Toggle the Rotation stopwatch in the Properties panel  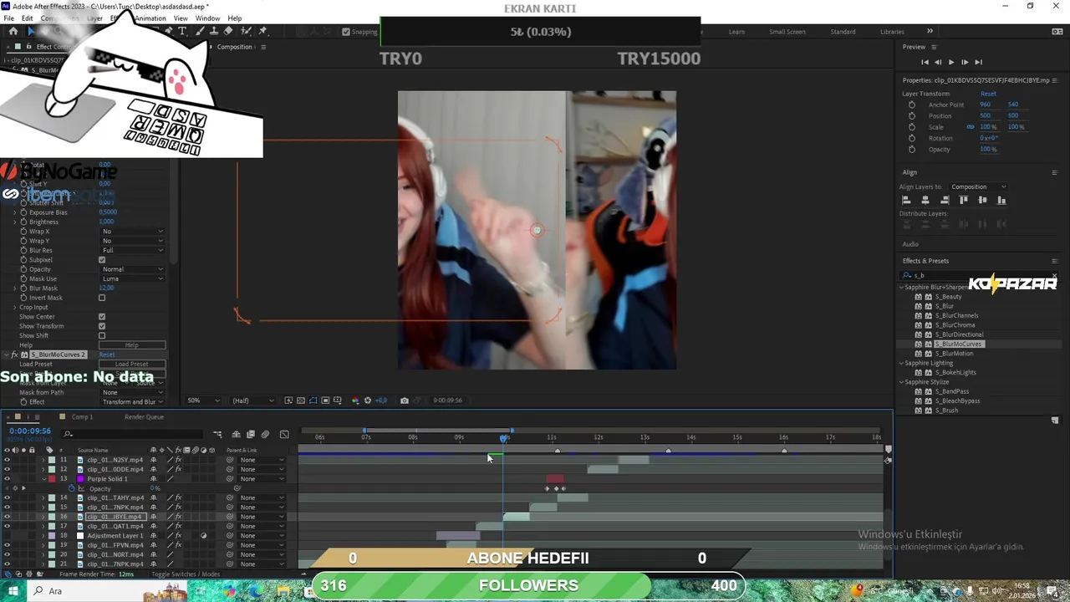(x=912, y=138)
